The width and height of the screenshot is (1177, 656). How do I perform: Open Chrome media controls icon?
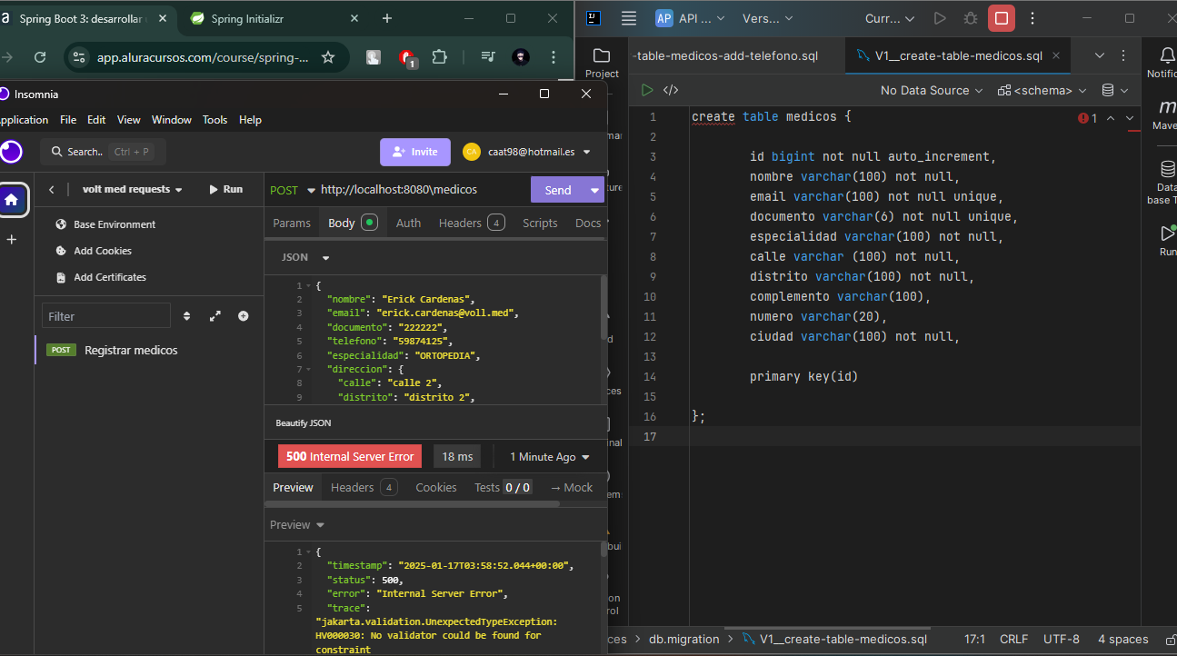click(x=489, y=57)
